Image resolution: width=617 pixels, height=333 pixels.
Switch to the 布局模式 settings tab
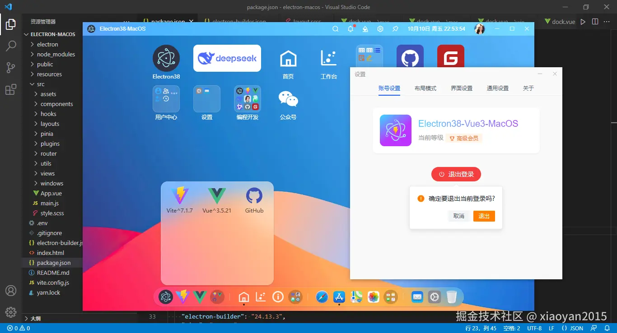tap(425, 88)
